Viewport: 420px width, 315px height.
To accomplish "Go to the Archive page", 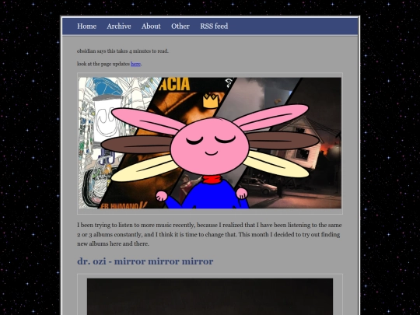I will (x=119, y=26).
